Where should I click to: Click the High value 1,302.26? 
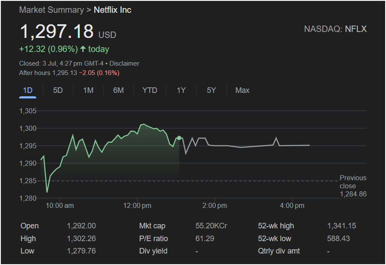pyautogui.click(x=81, y=239)
